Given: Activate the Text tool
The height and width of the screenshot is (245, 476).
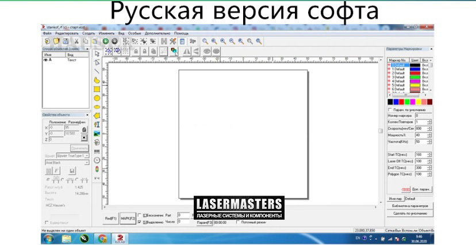Looking at the screenshot, I should tap(97, 125).
